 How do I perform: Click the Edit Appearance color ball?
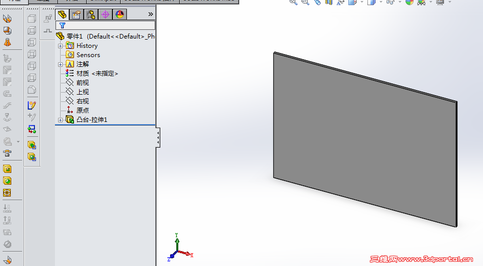[x=410, y=2]
